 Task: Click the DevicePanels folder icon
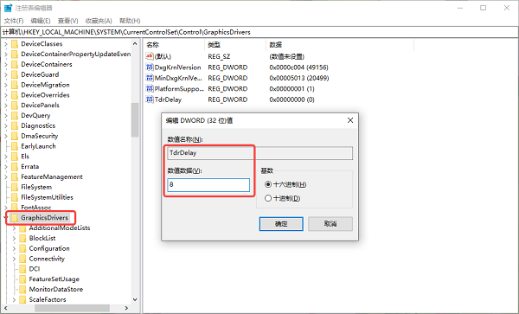tap(14, 106)
